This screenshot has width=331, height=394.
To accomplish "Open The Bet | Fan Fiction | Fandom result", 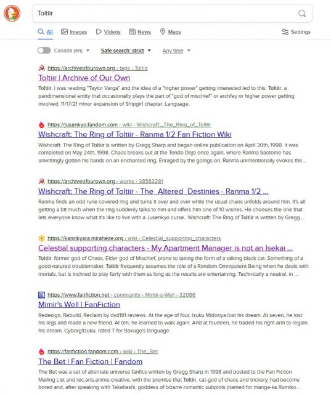I will pos(90,361).
